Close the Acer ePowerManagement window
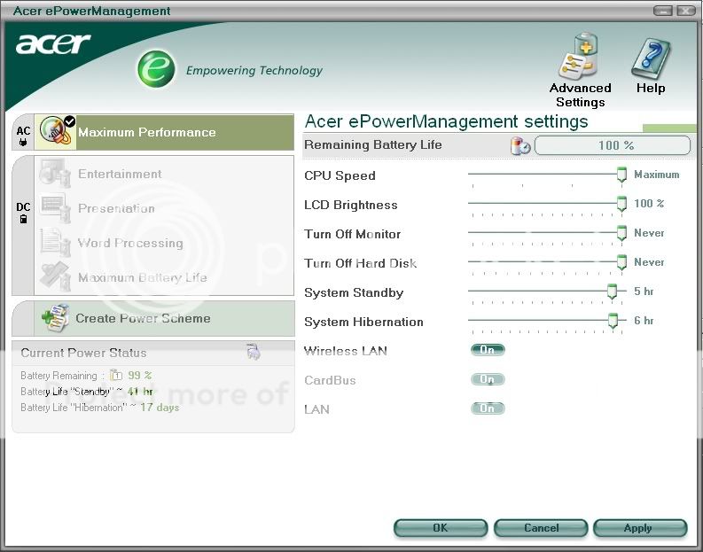This screenshot has height=552, width=703. coord(685,11)
